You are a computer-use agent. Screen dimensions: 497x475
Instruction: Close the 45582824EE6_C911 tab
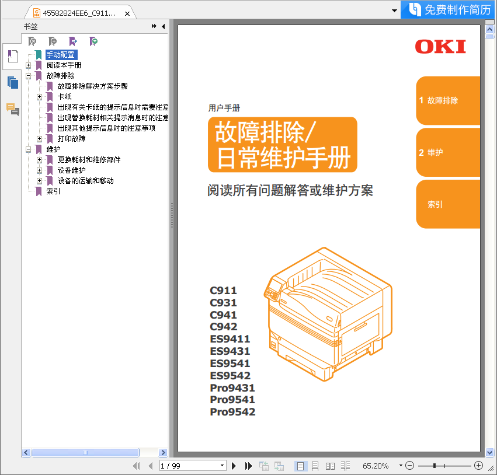coord(127,13)
